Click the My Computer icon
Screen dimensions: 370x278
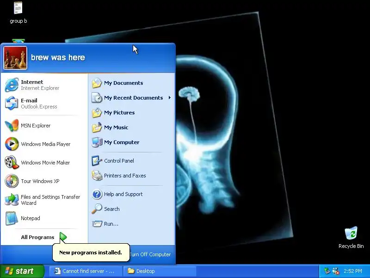97,142
